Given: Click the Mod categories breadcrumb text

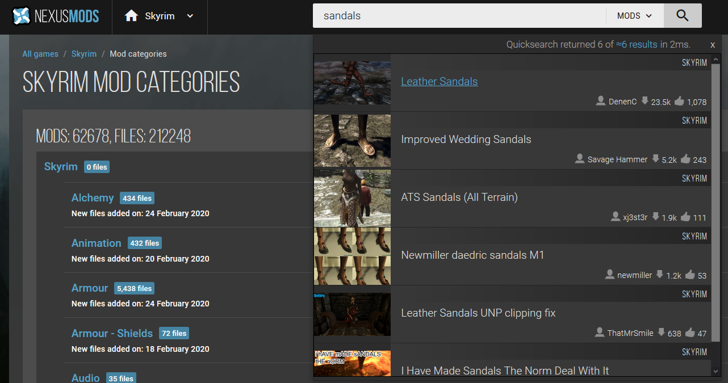Looking at the screenshot, I should (x=138, y=54).
